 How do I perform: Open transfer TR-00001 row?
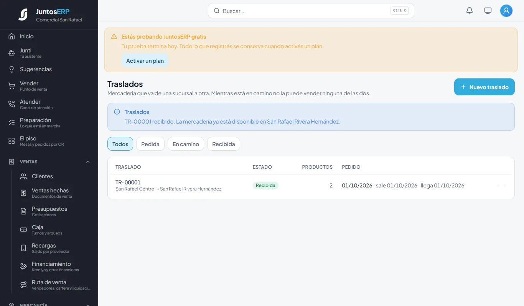coord(311,186)
